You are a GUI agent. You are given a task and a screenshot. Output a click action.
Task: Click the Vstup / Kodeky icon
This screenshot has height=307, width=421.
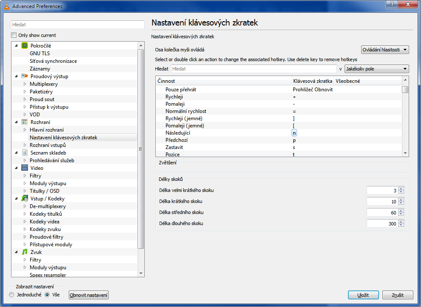pyautogui.click(x=25, y=198)
